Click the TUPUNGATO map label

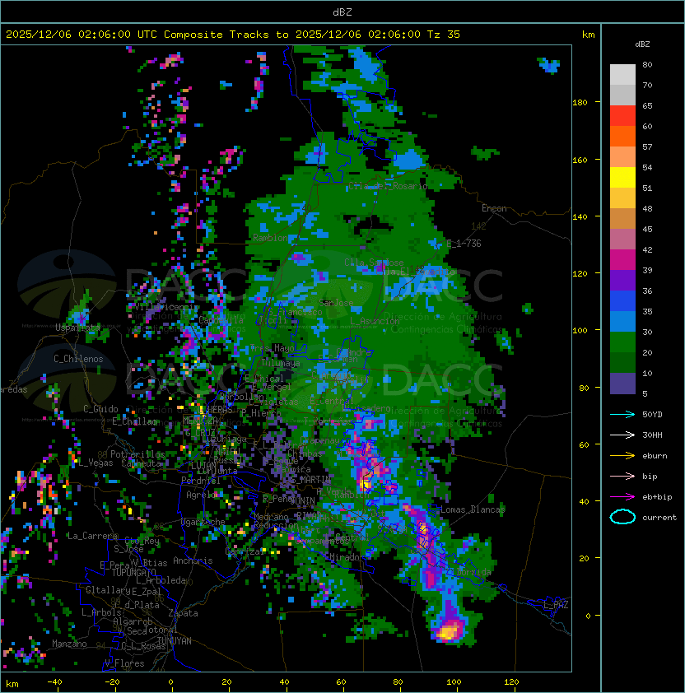point(133,572)
